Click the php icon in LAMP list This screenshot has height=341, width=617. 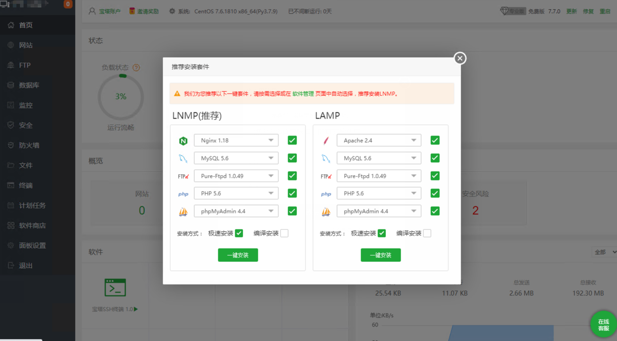click(326, 194)
